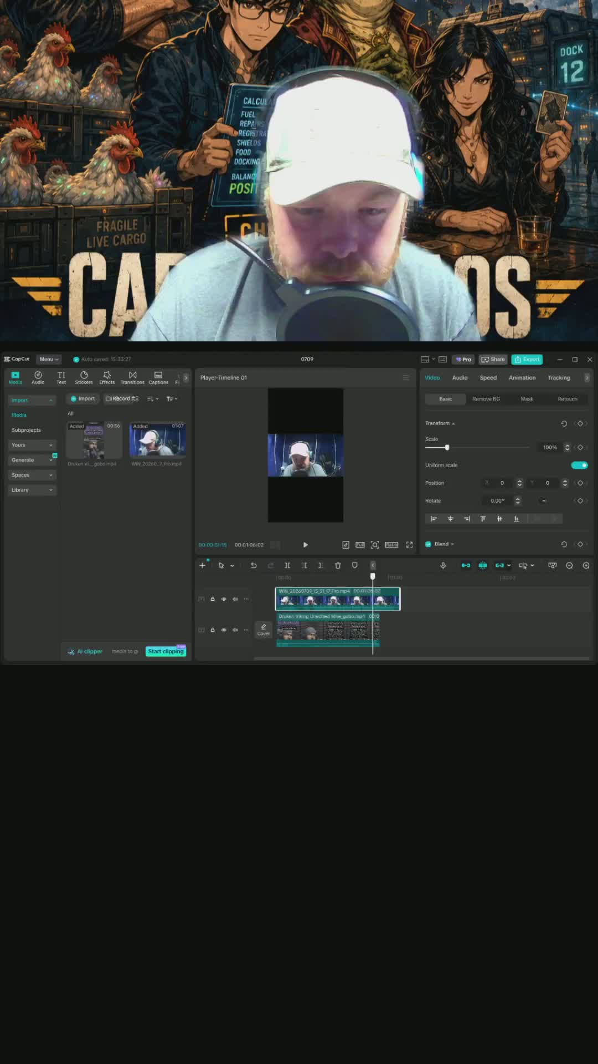Delete the selected clip
This screenshot has width=598, height=1064.
(338, 565)
